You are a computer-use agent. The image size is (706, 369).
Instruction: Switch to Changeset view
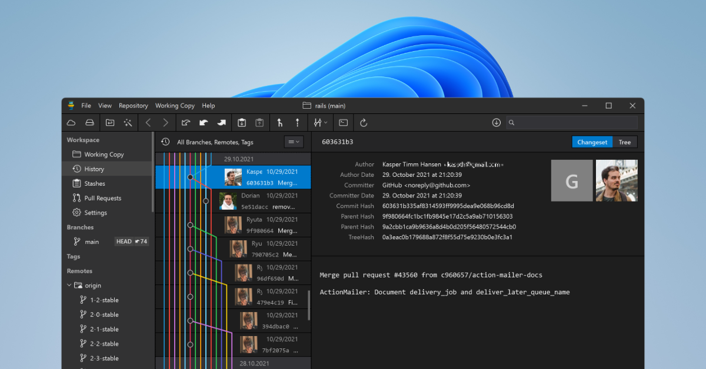[592, 142]
